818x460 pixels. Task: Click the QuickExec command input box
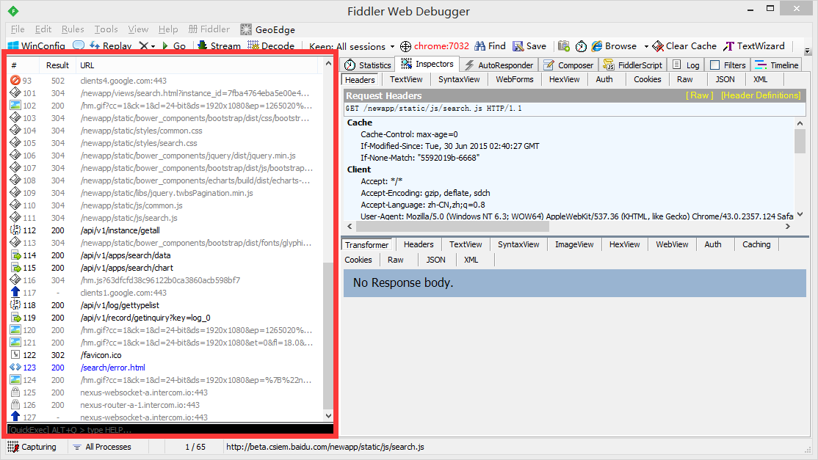[170, 430]
